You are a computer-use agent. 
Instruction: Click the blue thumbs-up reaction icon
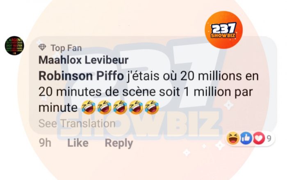click(246, 138)
